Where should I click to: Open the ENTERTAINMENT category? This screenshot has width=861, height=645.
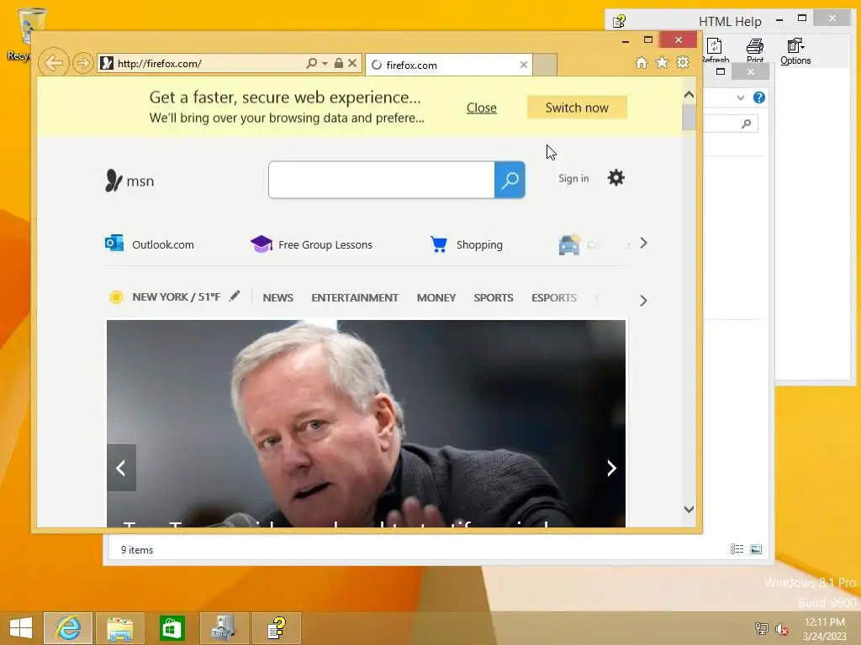point(355,297)
